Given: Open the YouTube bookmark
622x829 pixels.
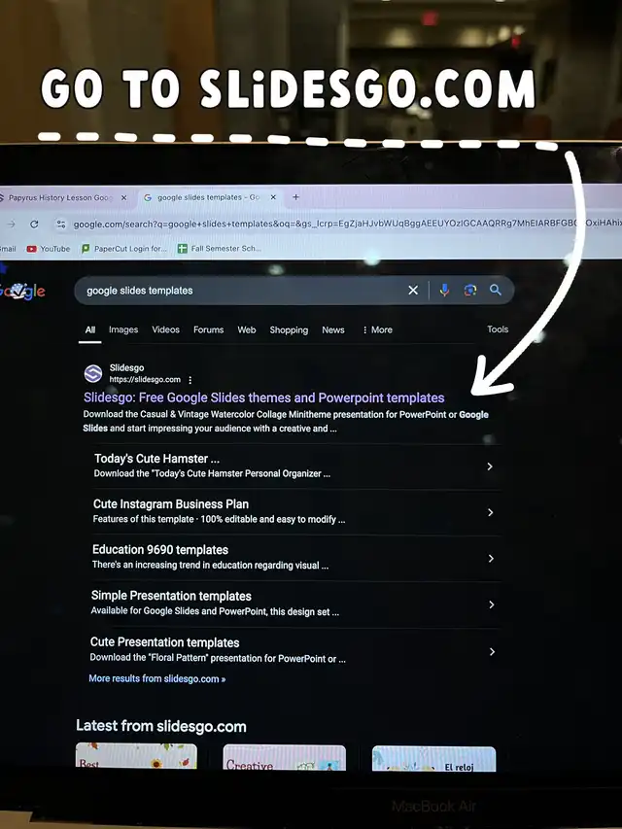Looking at the screenshot, I should [x=49, y=249].
